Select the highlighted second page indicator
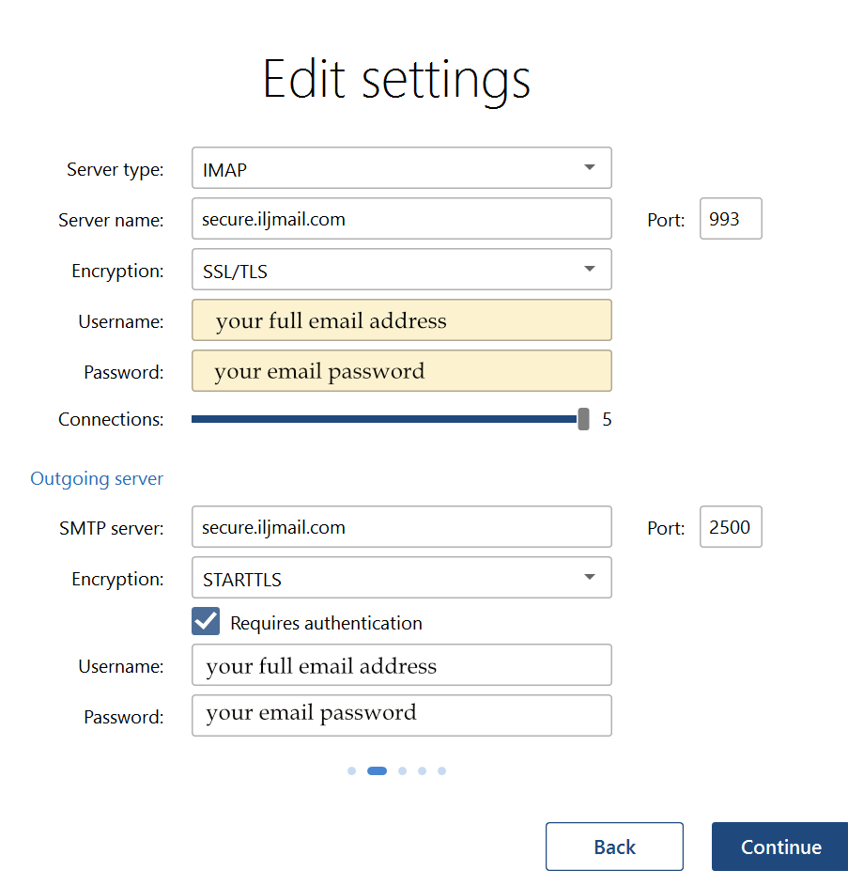The width and height of the screenshot is (848, 886). point(377,771)
